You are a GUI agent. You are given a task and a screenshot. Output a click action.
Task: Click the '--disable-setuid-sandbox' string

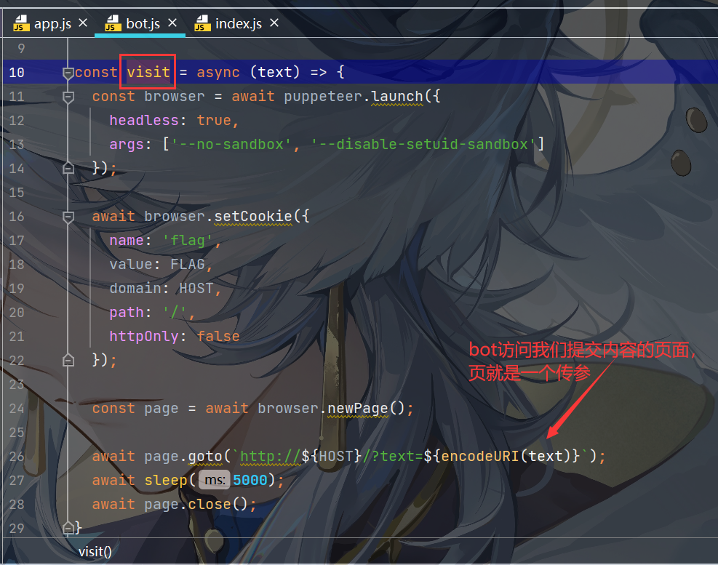tap(423, 144)
